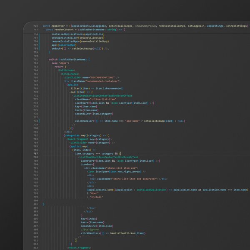Click 'onBack' handler on line 758

80,49
